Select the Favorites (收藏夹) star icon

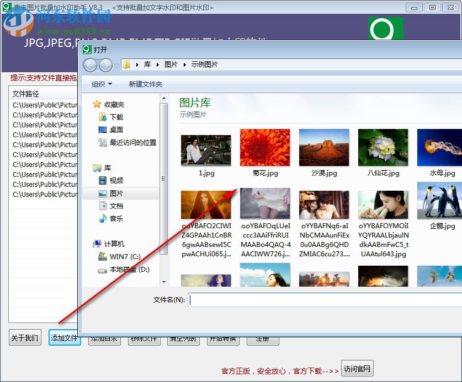(x=96, y=103)
